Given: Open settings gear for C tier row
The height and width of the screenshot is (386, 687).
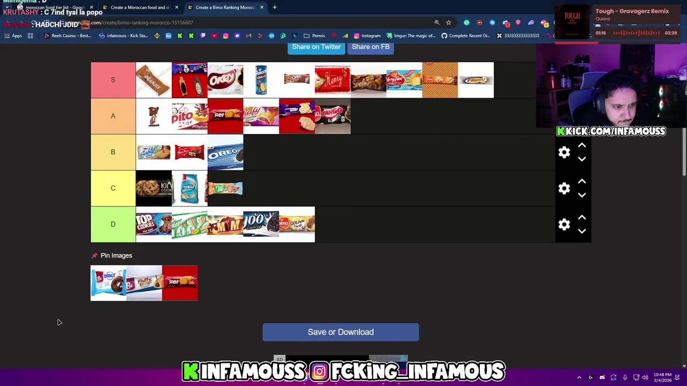Looking at the screenshot, I should [x=564, y=188].
